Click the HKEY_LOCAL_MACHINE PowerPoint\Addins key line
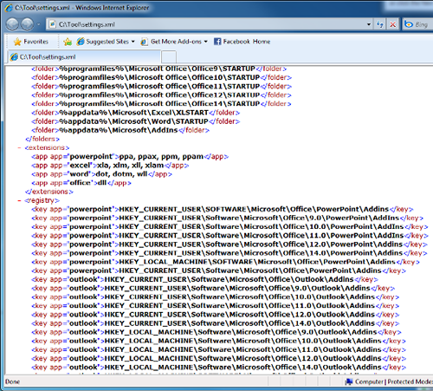Screen dimensions: 433x391 [225, 262]
